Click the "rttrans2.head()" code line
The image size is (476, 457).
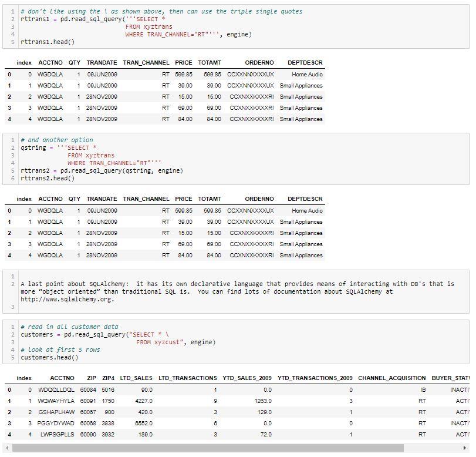pos(48,178)
